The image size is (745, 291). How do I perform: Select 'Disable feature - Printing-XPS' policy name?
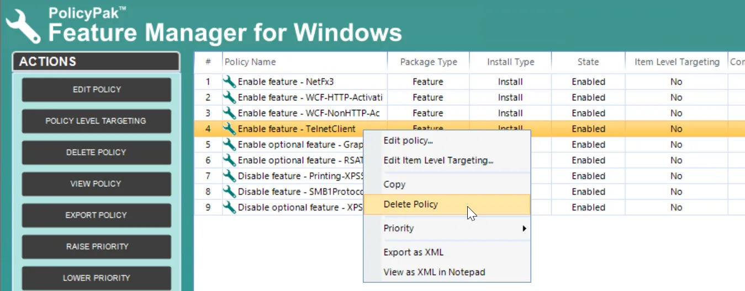click(300, 176)
